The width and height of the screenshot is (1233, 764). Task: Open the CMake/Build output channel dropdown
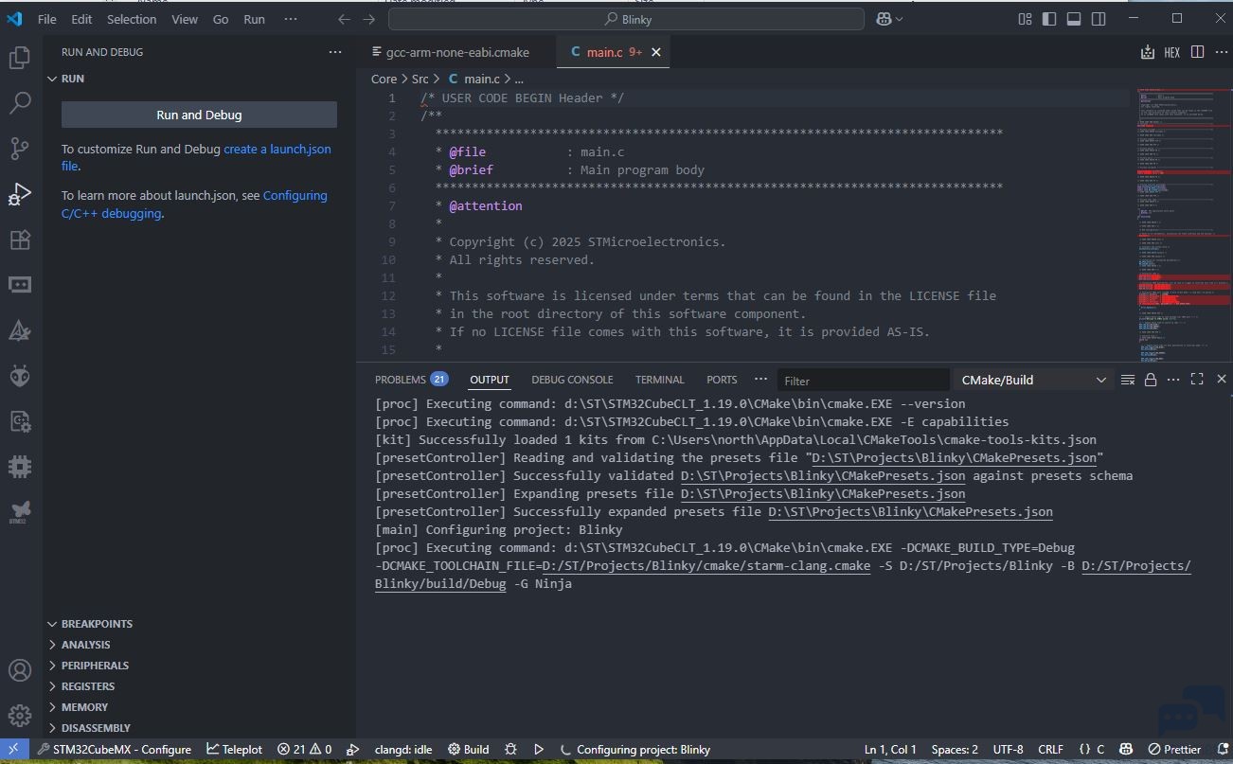tap(1033, 380)
